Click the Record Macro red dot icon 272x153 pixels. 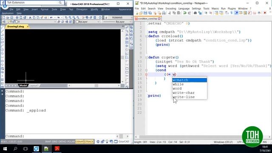265,13
